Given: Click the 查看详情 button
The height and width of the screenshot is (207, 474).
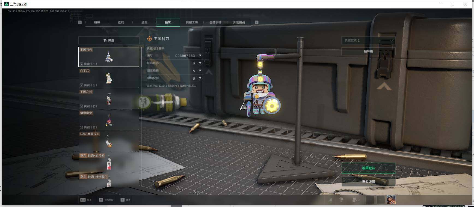Looking at the screenshot, I should (x=368, y=181).
